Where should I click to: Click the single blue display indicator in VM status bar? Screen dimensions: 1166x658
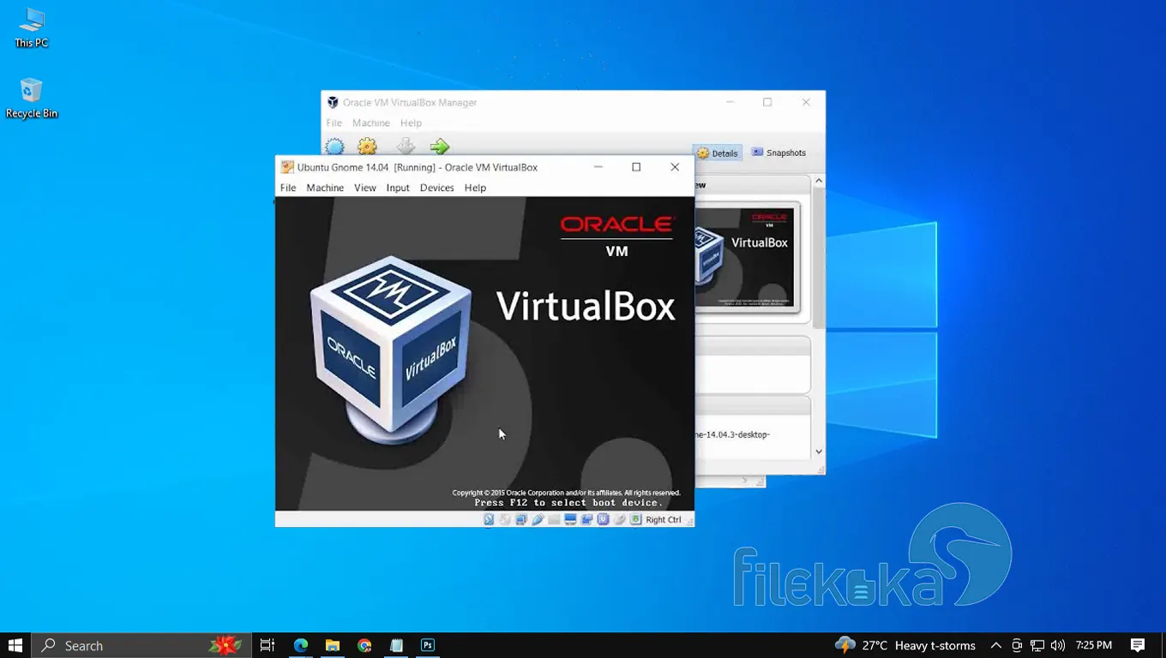570,519
